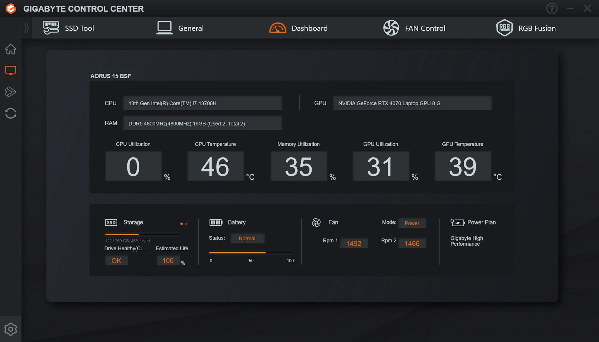Click the Mode: label in Fan section
This screenshot has width=599, height=342.
pyautogui.click(x=389, y=222)
